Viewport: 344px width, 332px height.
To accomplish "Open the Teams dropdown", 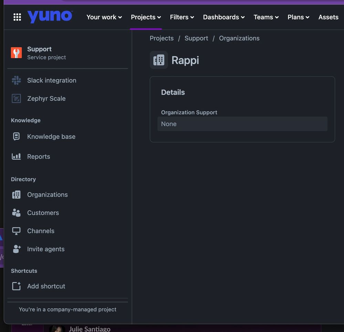I will point(266,17).
